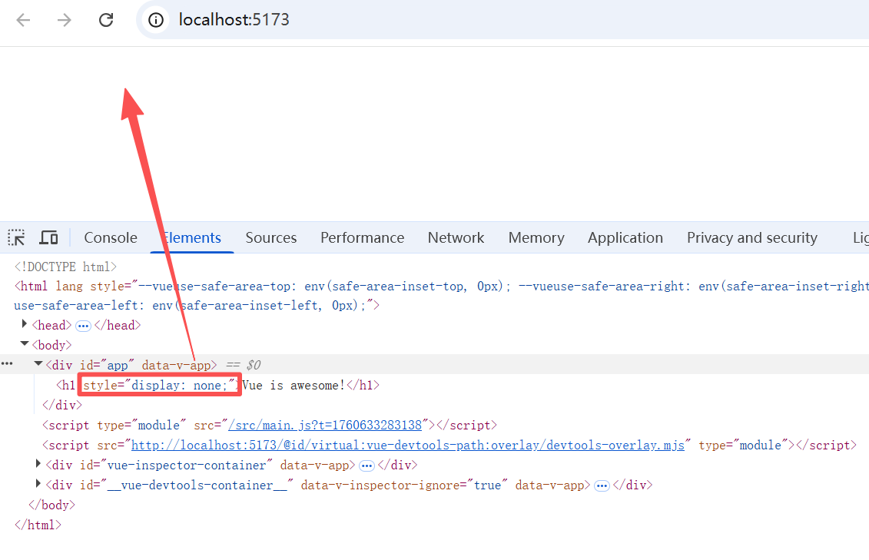View site information icon in address bar
Viewport: 869px width, 560px height.
tap(156, 20)
